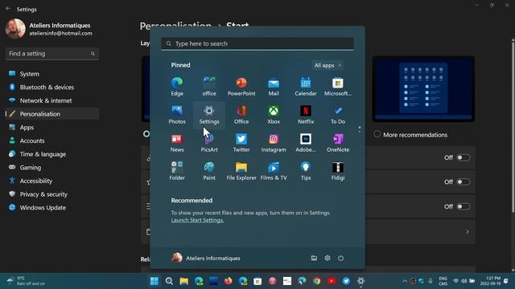Open taskbar Search icon
Screen dimensions: 515x289
point(169,281)
